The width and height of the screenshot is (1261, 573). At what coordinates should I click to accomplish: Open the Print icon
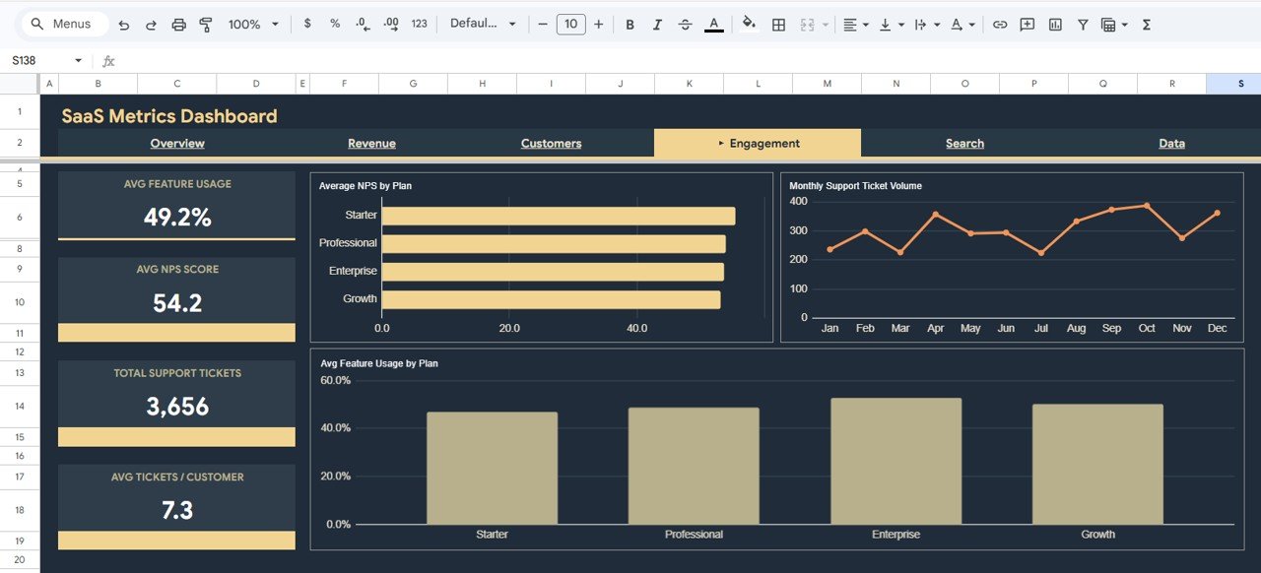178,24
